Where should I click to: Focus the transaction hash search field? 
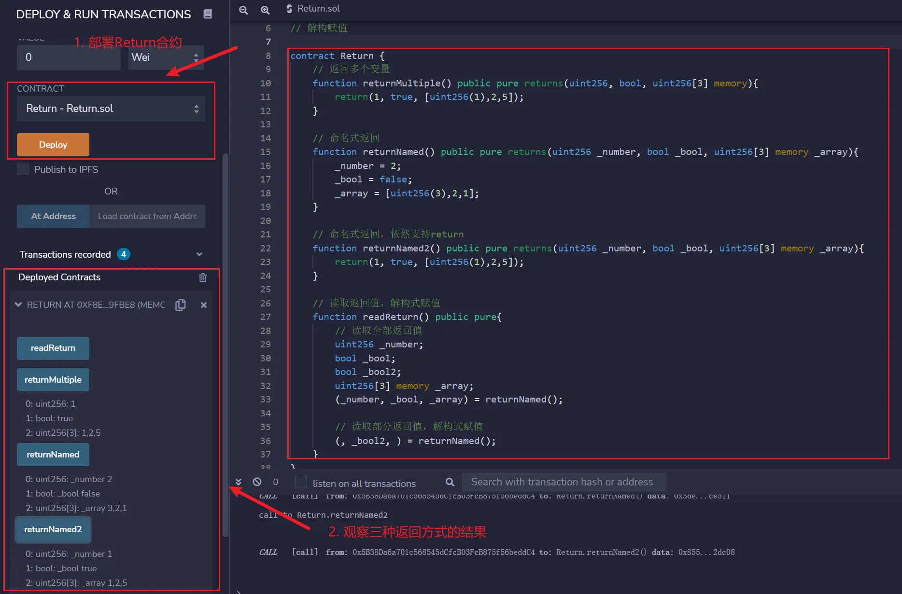(564, 482)
